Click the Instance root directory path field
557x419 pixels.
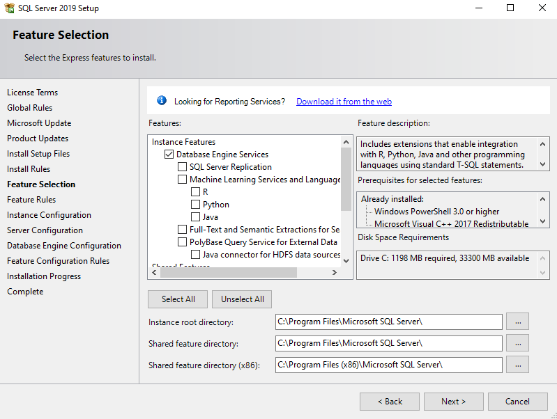(388, 322)
